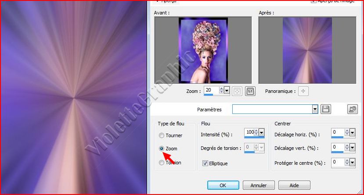364x195 pixels.
Task: Choose the Torsion blur type
Action: point(162,163)
